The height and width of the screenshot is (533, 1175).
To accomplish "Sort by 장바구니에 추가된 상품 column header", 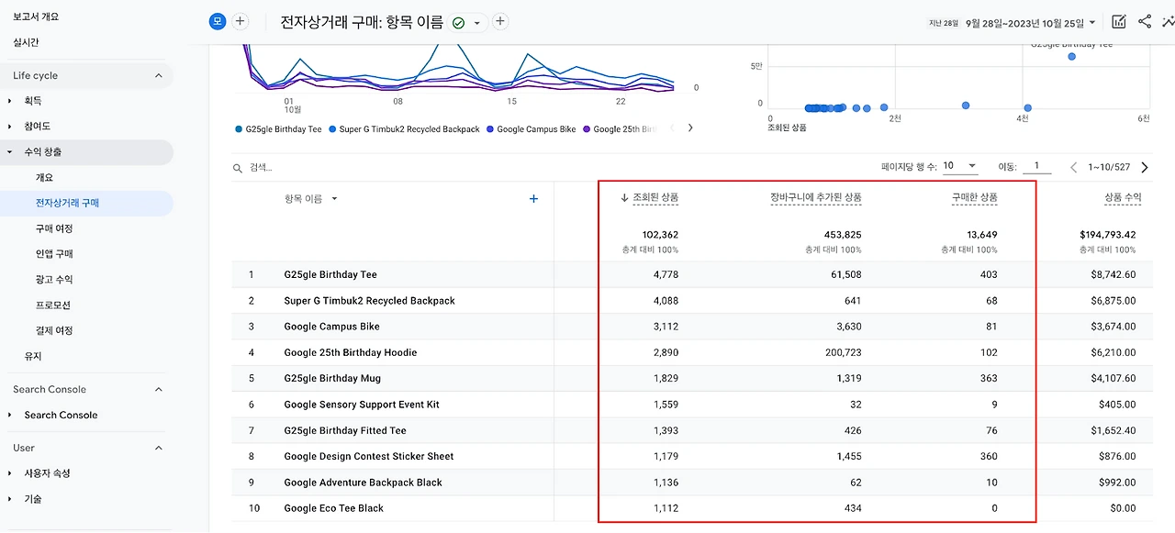I will coord(815,197).
